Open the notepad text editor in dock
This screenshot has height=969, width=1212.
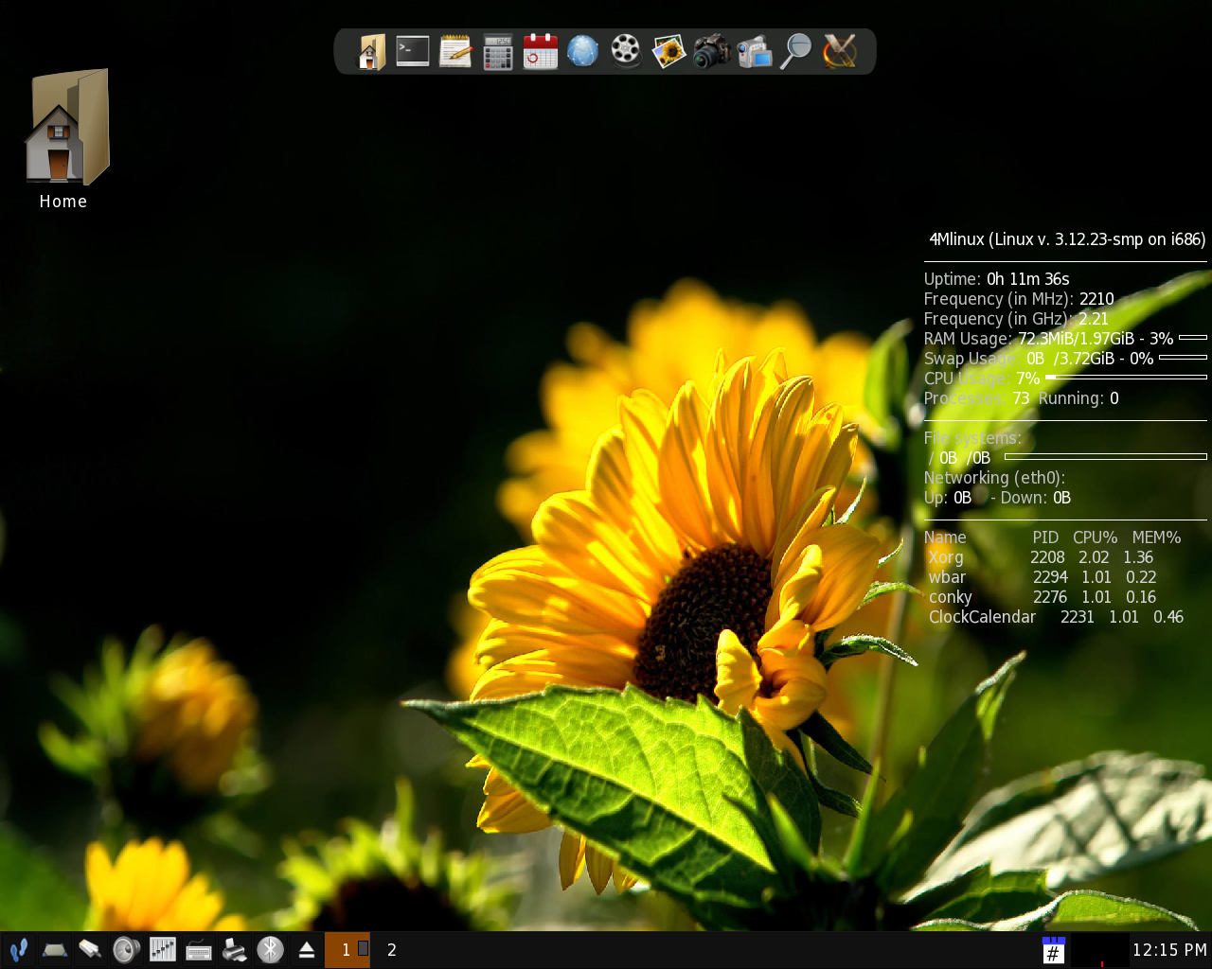[x=455, y=51]
